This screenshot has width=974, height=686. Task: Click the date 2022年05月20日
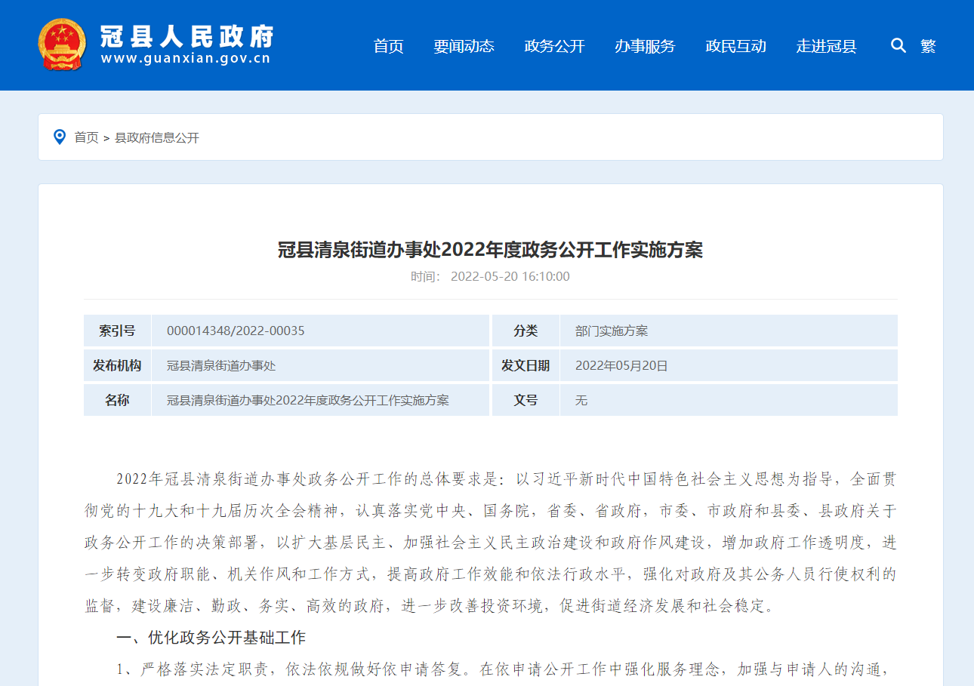click(x=621, y=365)
